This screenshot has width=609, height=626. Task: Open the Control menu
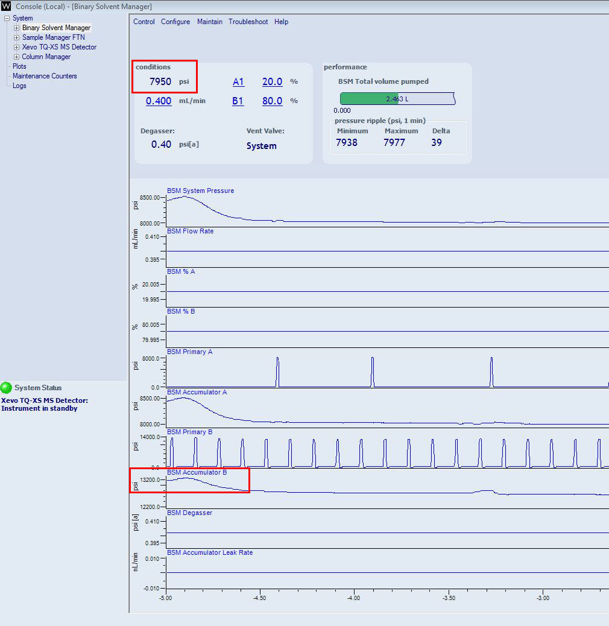pos(144,22)
